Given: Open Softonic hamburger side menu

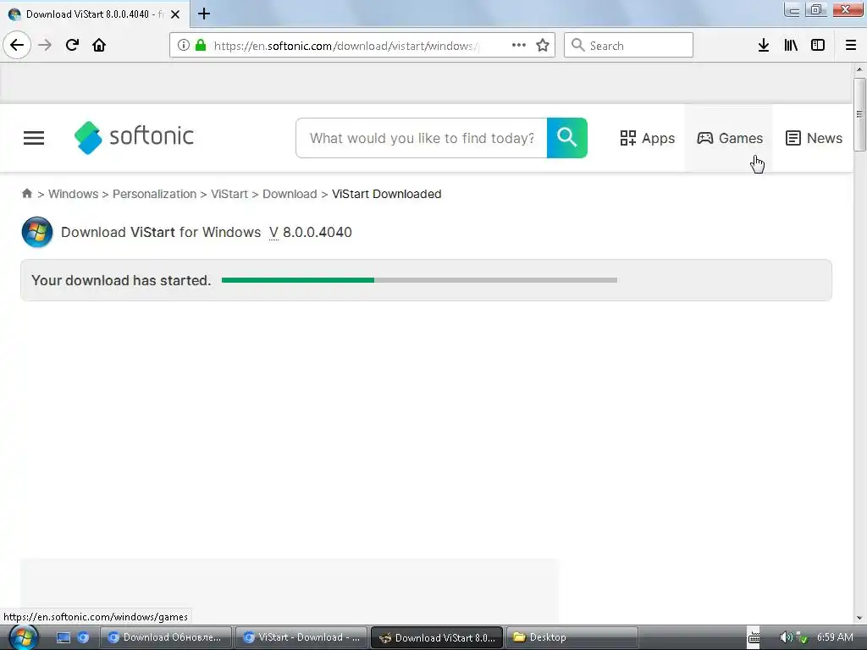Looking at the screenshot, I should pos(34,138).
